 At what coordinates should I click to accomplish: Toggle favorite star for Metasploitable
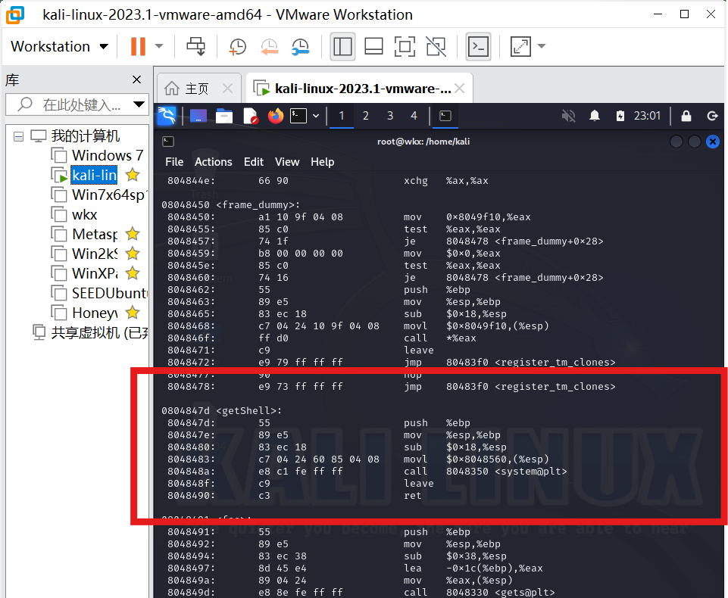coord(133,234)
